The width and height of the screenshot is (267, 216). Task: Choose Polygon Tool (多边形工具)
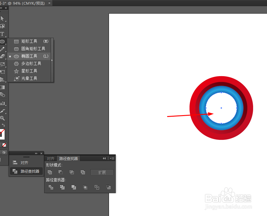click(29, 64)
